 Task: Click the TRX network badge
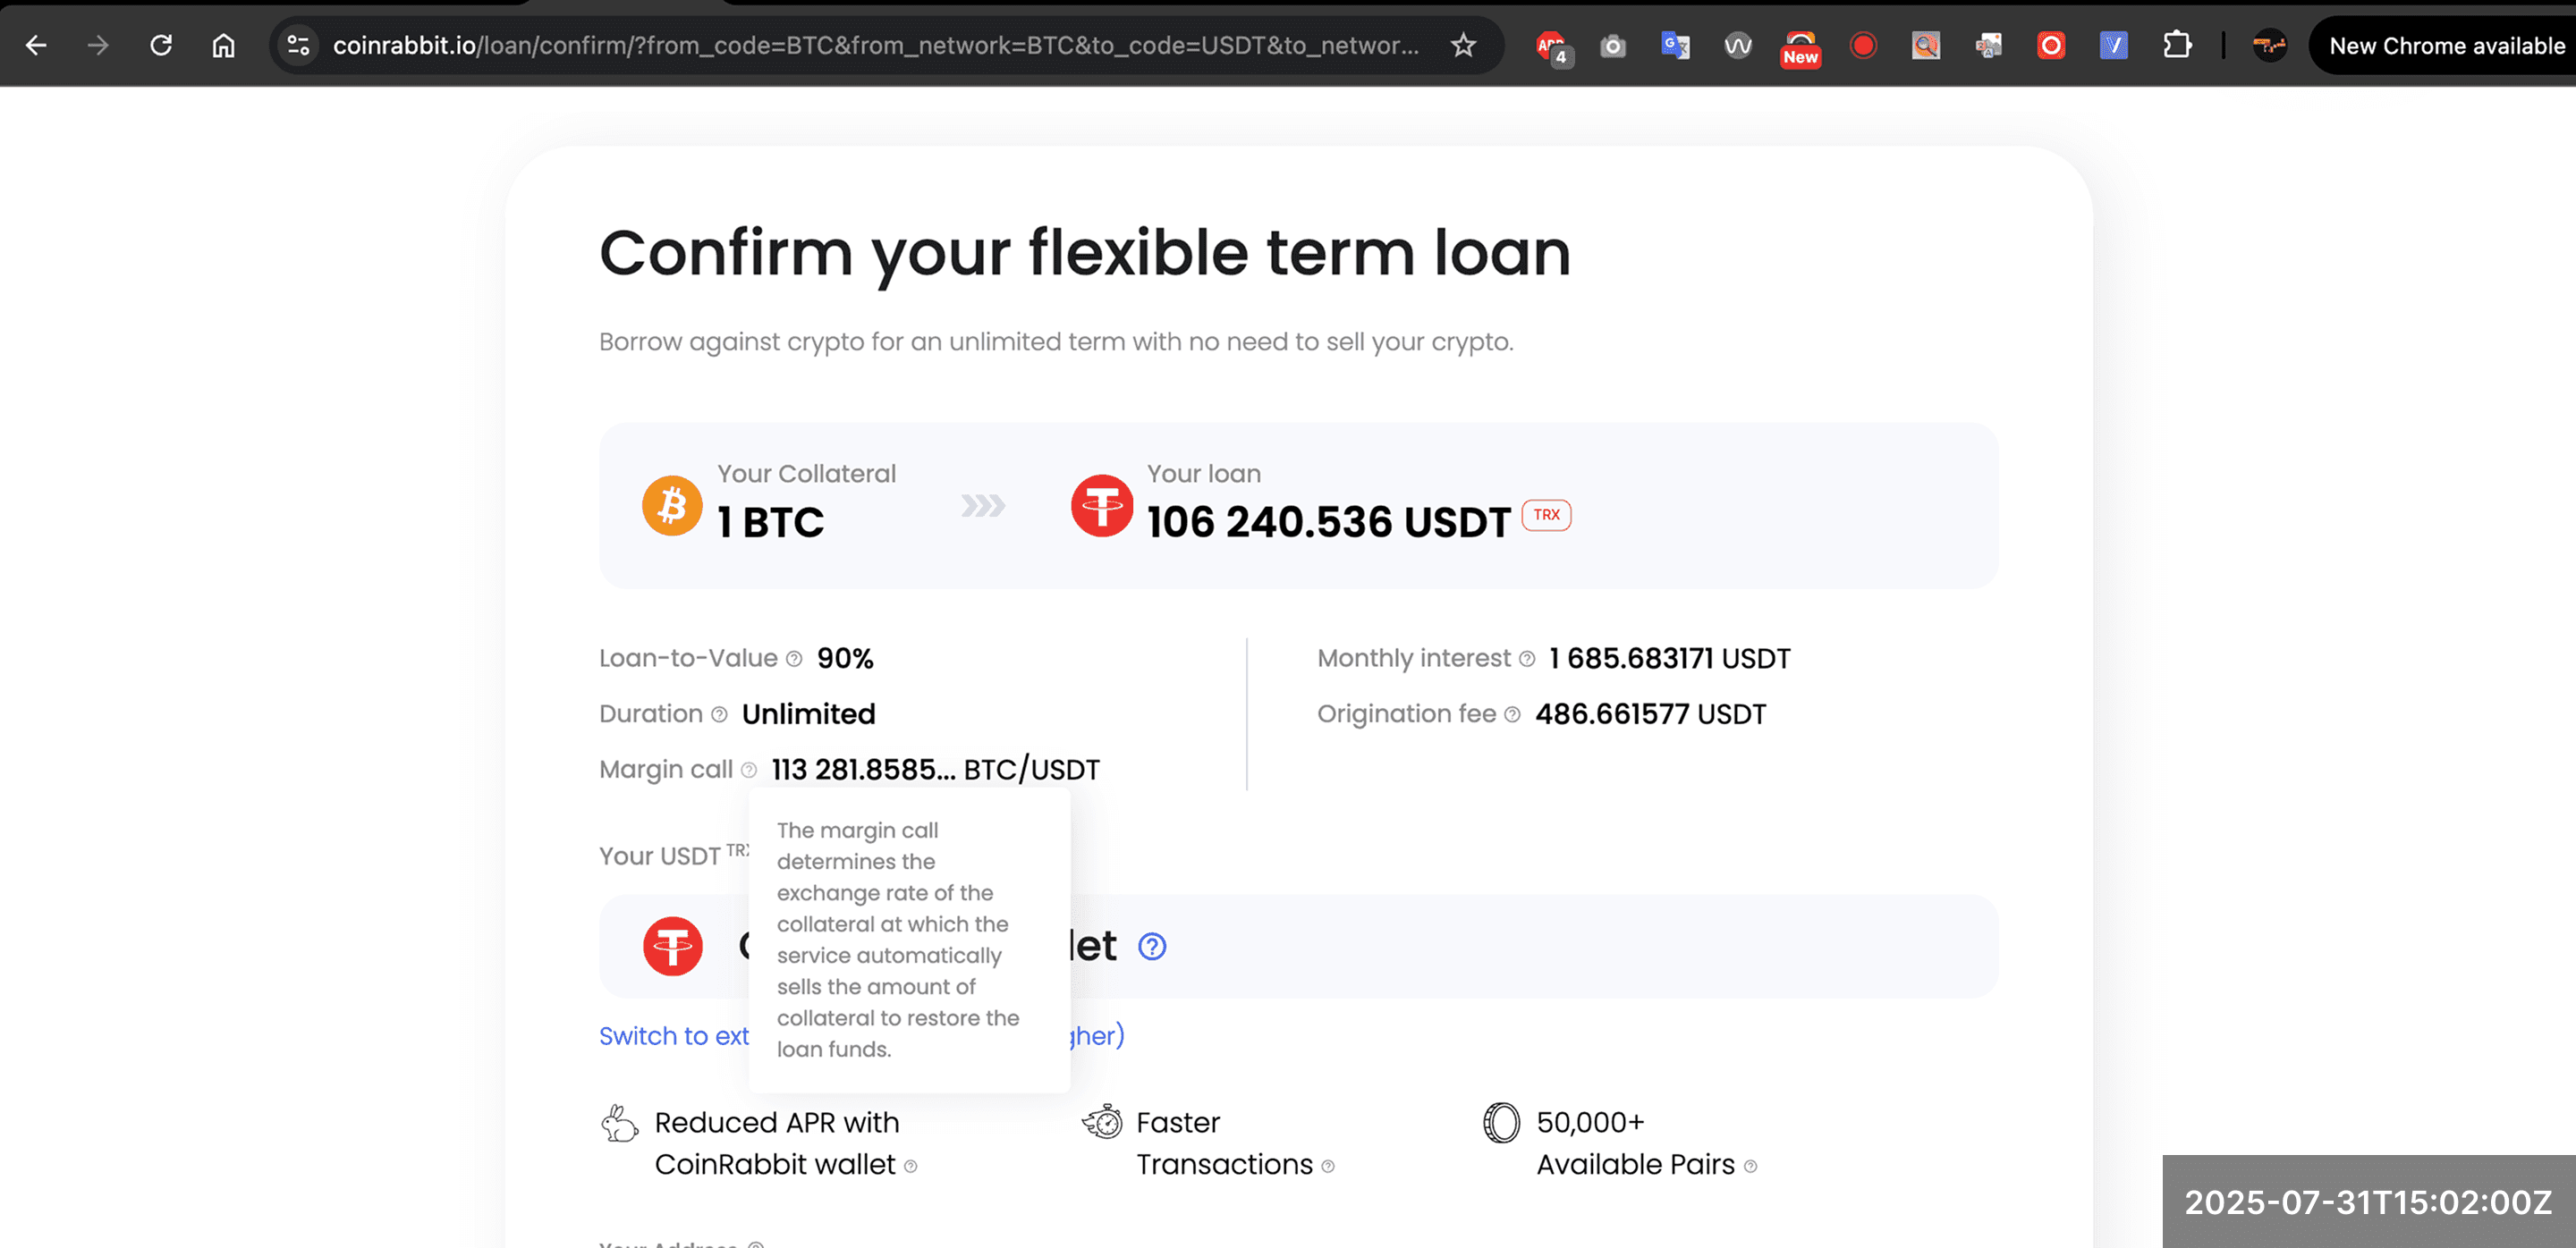1545,516
